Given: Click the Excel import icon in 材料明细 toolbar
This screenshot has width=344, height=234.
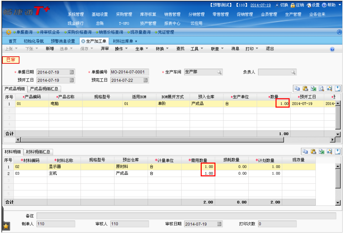Looking at the screenshot, I should (x=321, y=151).
